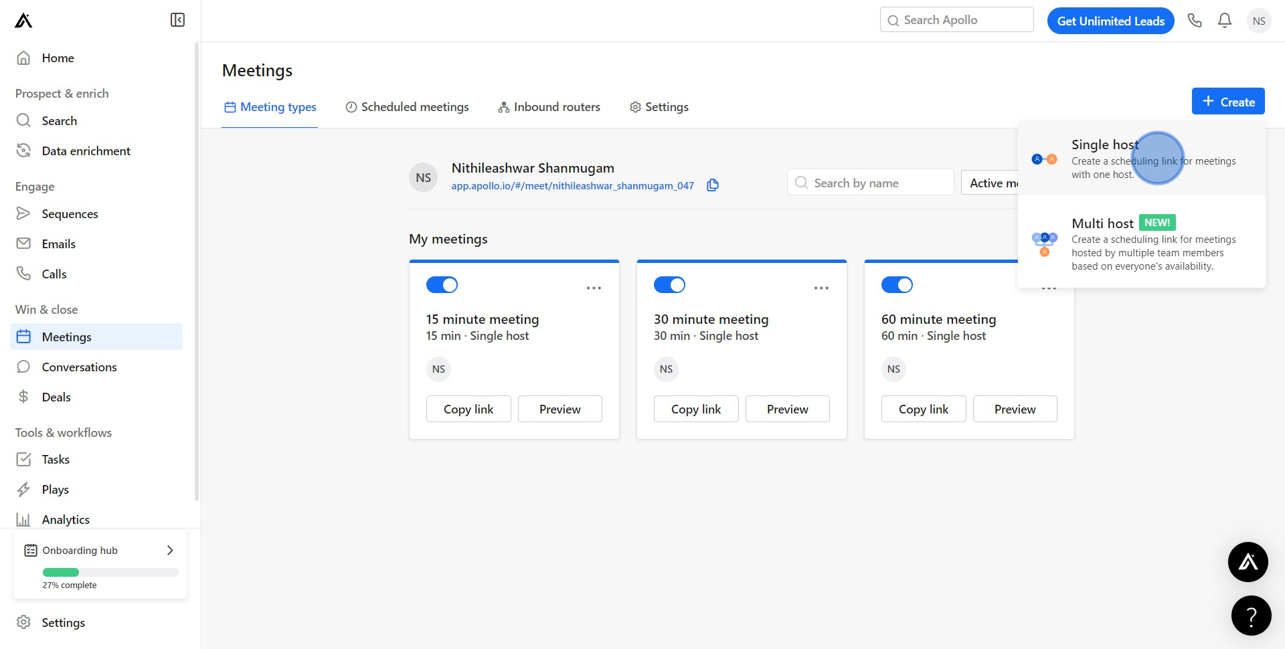Toggle the 15 minute meeting switch

[442, 285]
